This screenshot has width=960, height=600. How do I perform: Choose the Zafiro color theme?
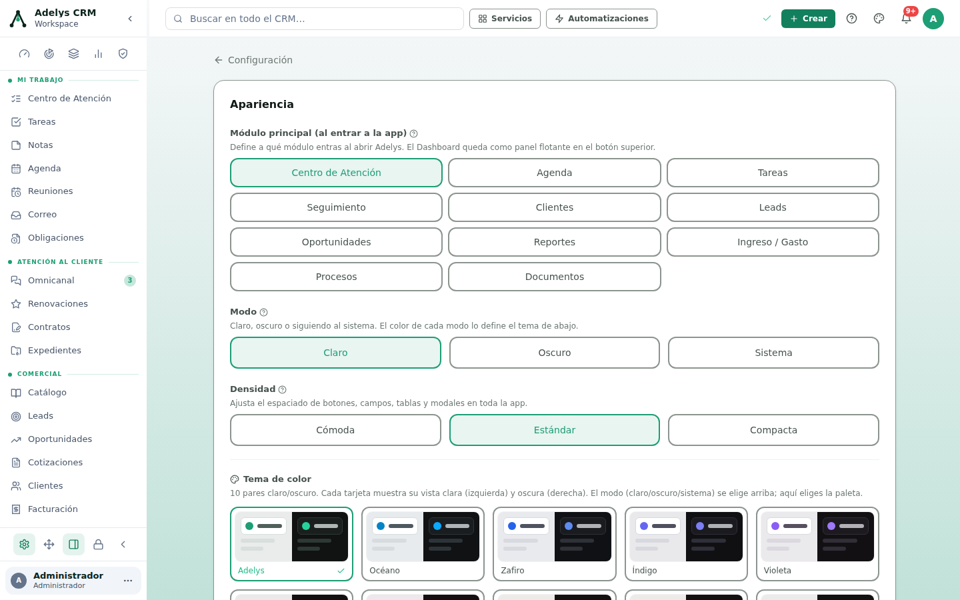click(555, 544)
